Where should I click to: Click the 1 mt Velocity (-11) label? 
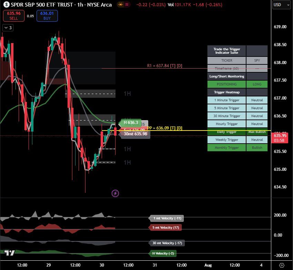tap(167, 218)
